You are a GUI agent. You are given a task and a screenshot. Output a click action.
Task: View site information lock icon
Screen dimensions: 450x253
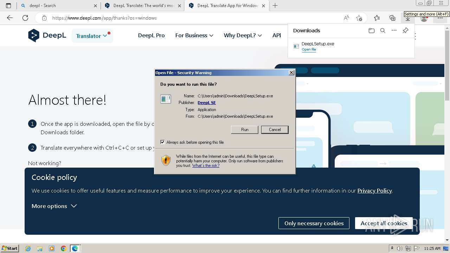coord(44,18)
